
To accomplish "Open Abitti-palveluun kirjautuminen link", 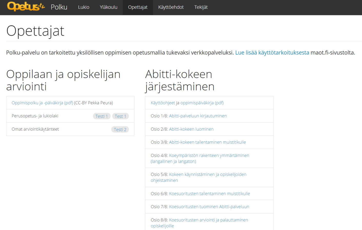I will click(x=198, y=116).
